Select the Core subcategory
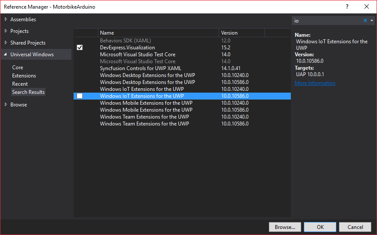Image resolution: width=377 pixels, height=235 pixels. [x=18, y=68]
